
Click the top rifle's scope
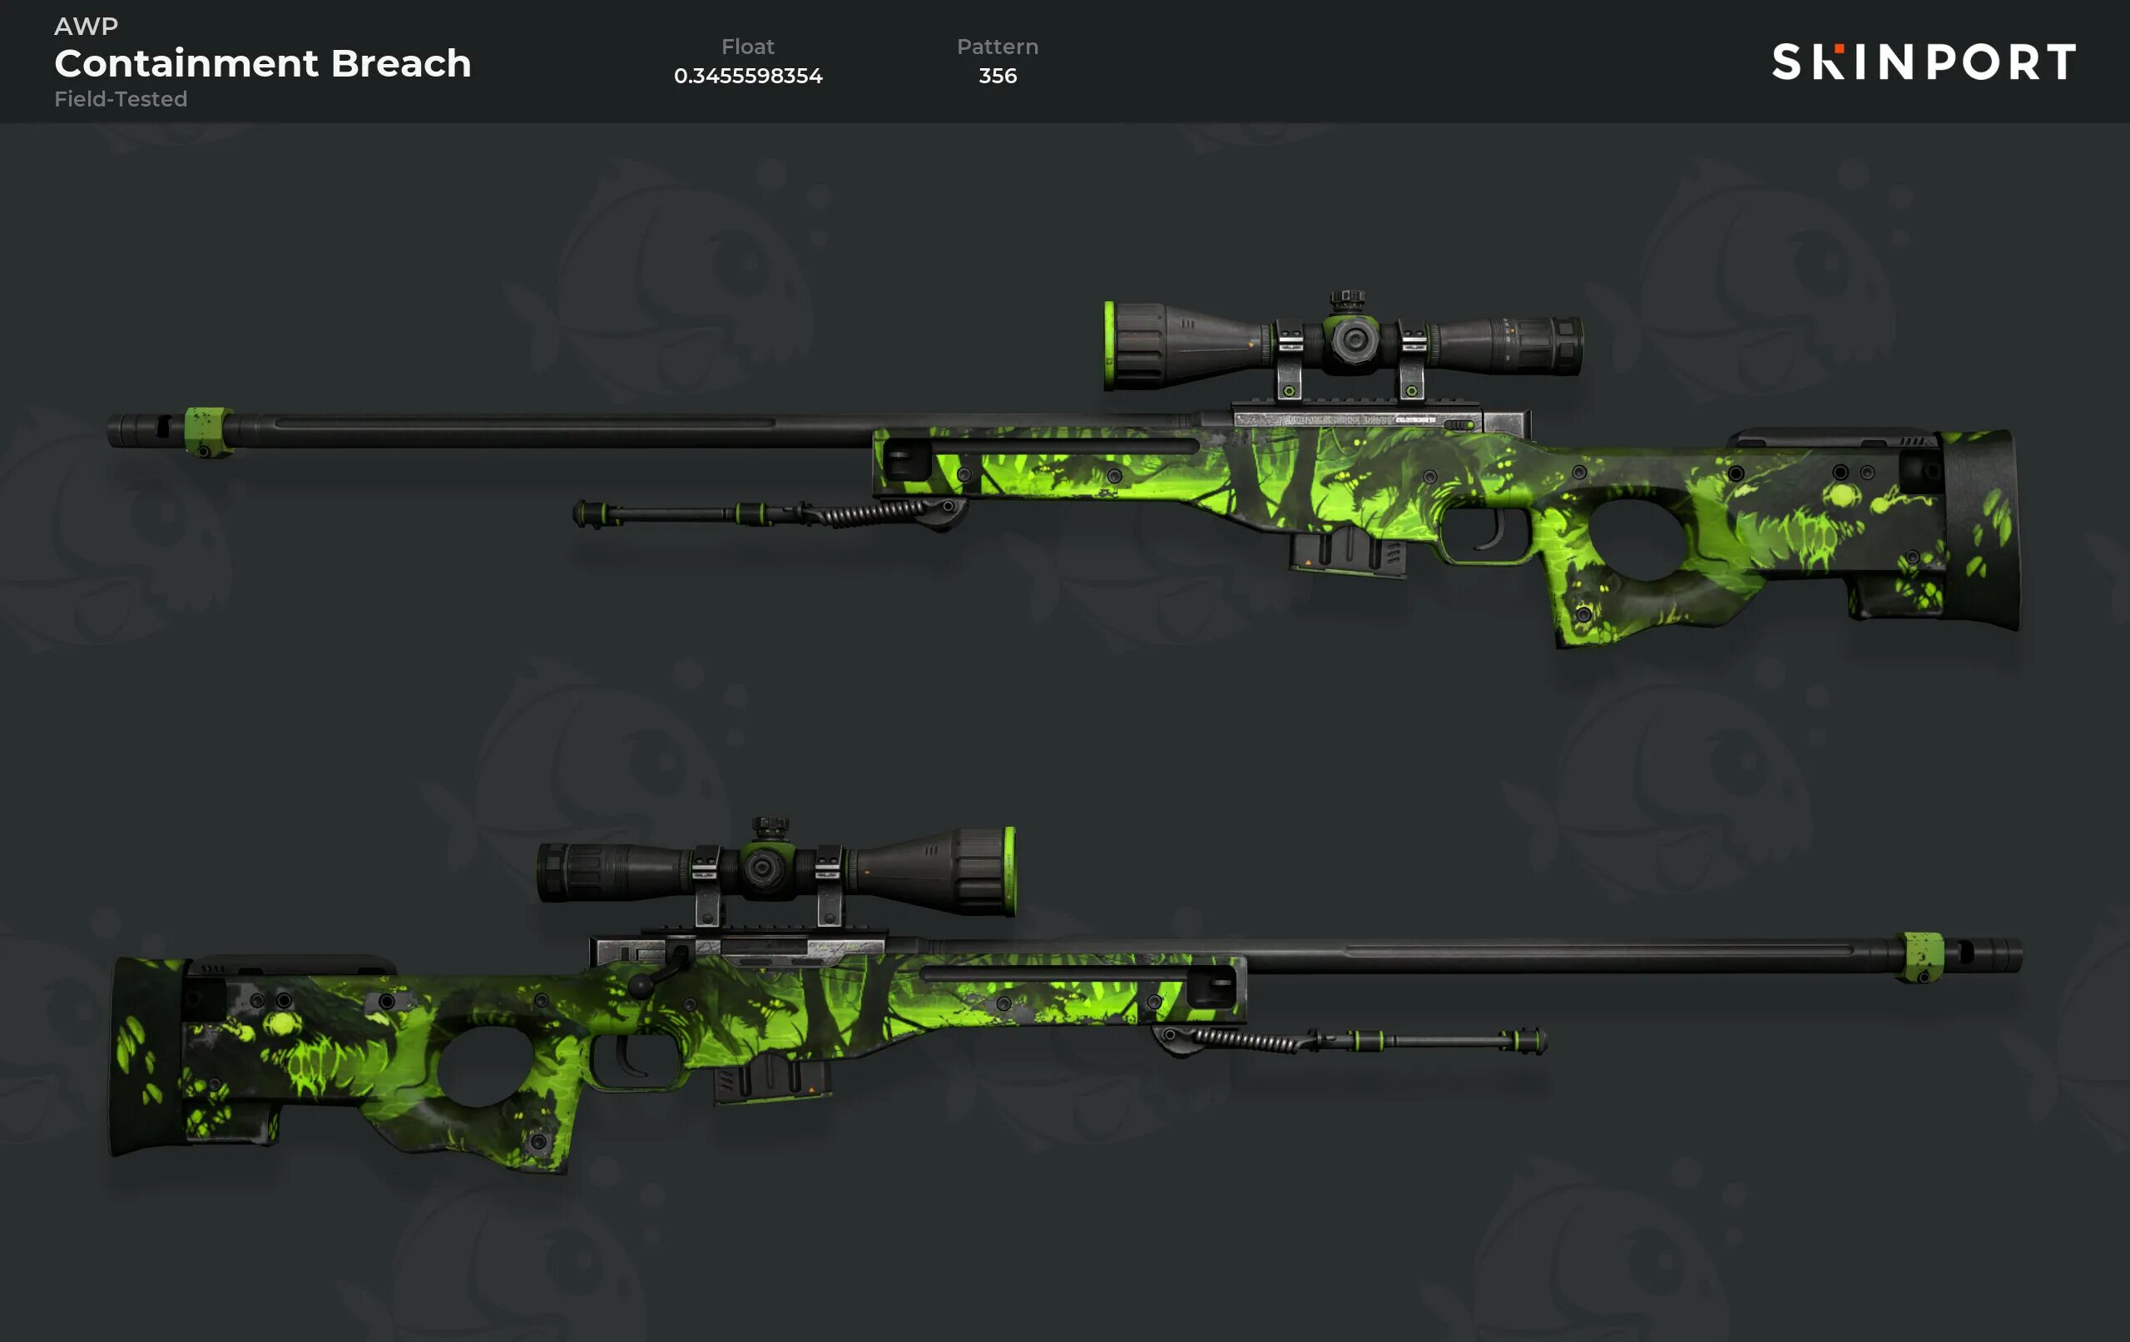click(1343, 341)
